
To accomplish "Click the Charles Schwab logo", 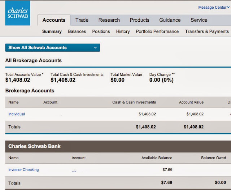I will click(18, 13).
